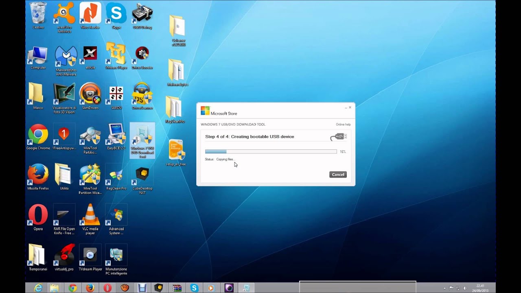This screenshot has height=293, width=521.
Task: Close the USB/DVD Download Tool window
Action: [350, 107]
